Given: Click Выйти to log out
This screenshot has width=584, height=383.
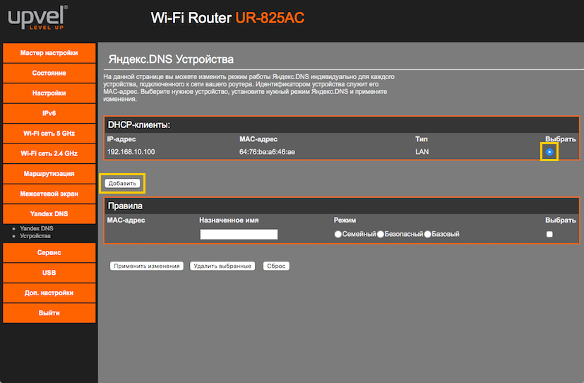Looking at the screenshot, I should coord(49,312).
